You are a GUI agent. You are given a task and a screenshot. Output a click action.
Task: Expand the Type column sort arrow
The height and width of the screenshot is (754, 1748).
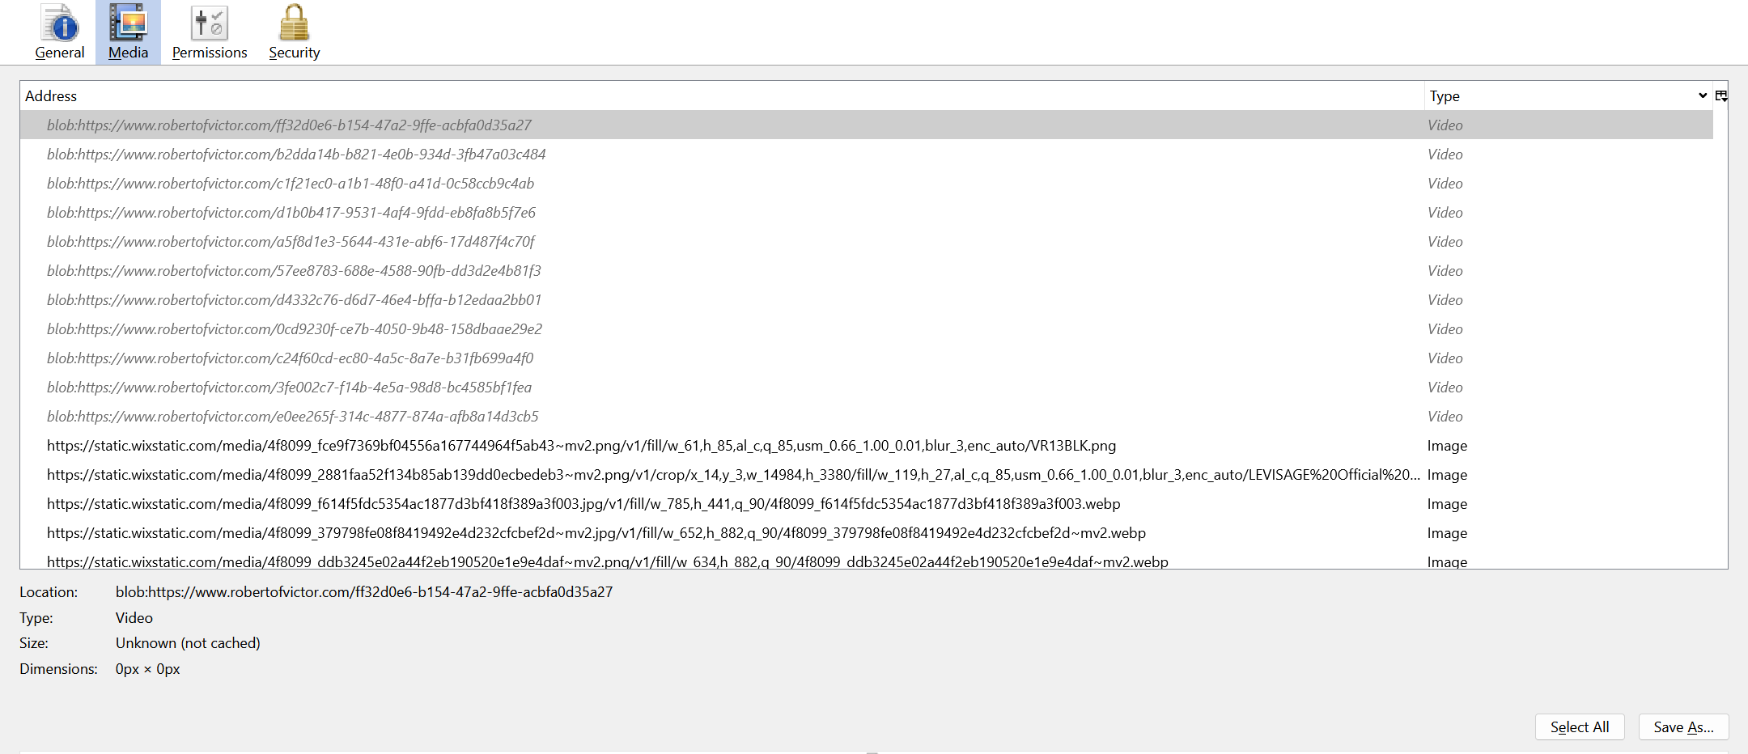1702,95
